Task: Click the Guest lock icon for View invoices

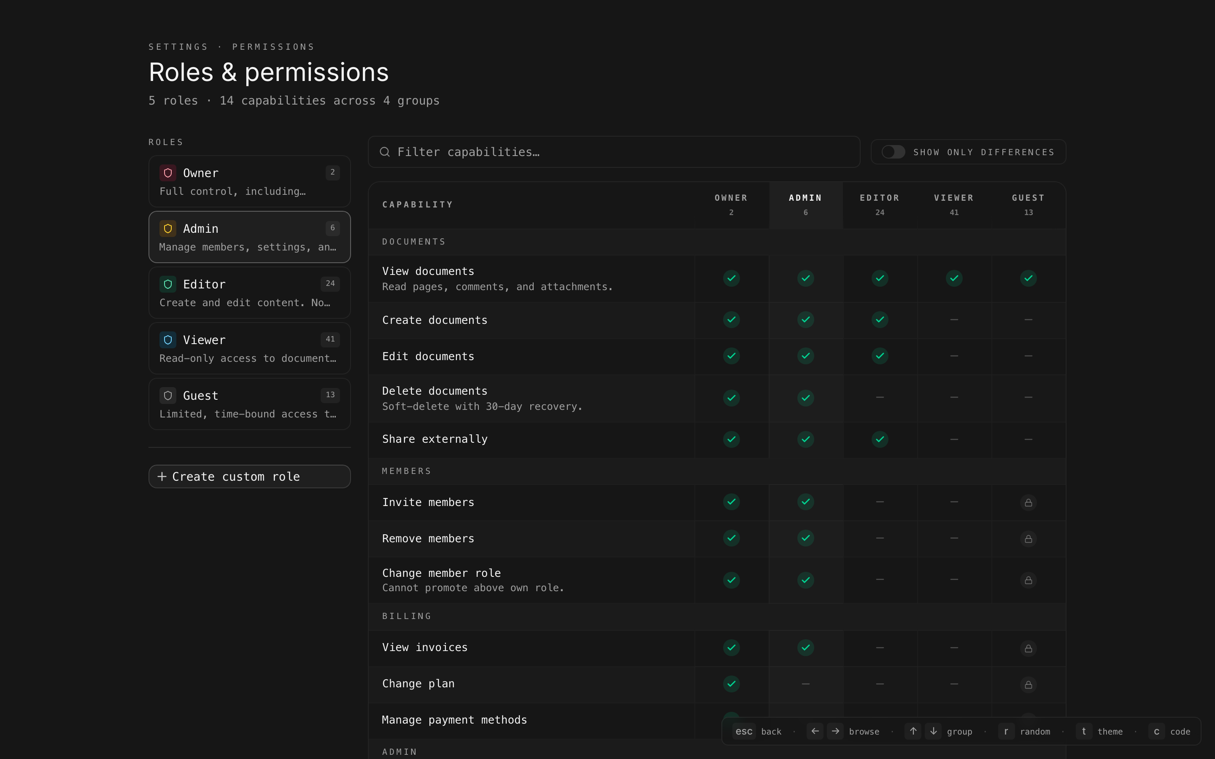Action: coord(1028,648)
